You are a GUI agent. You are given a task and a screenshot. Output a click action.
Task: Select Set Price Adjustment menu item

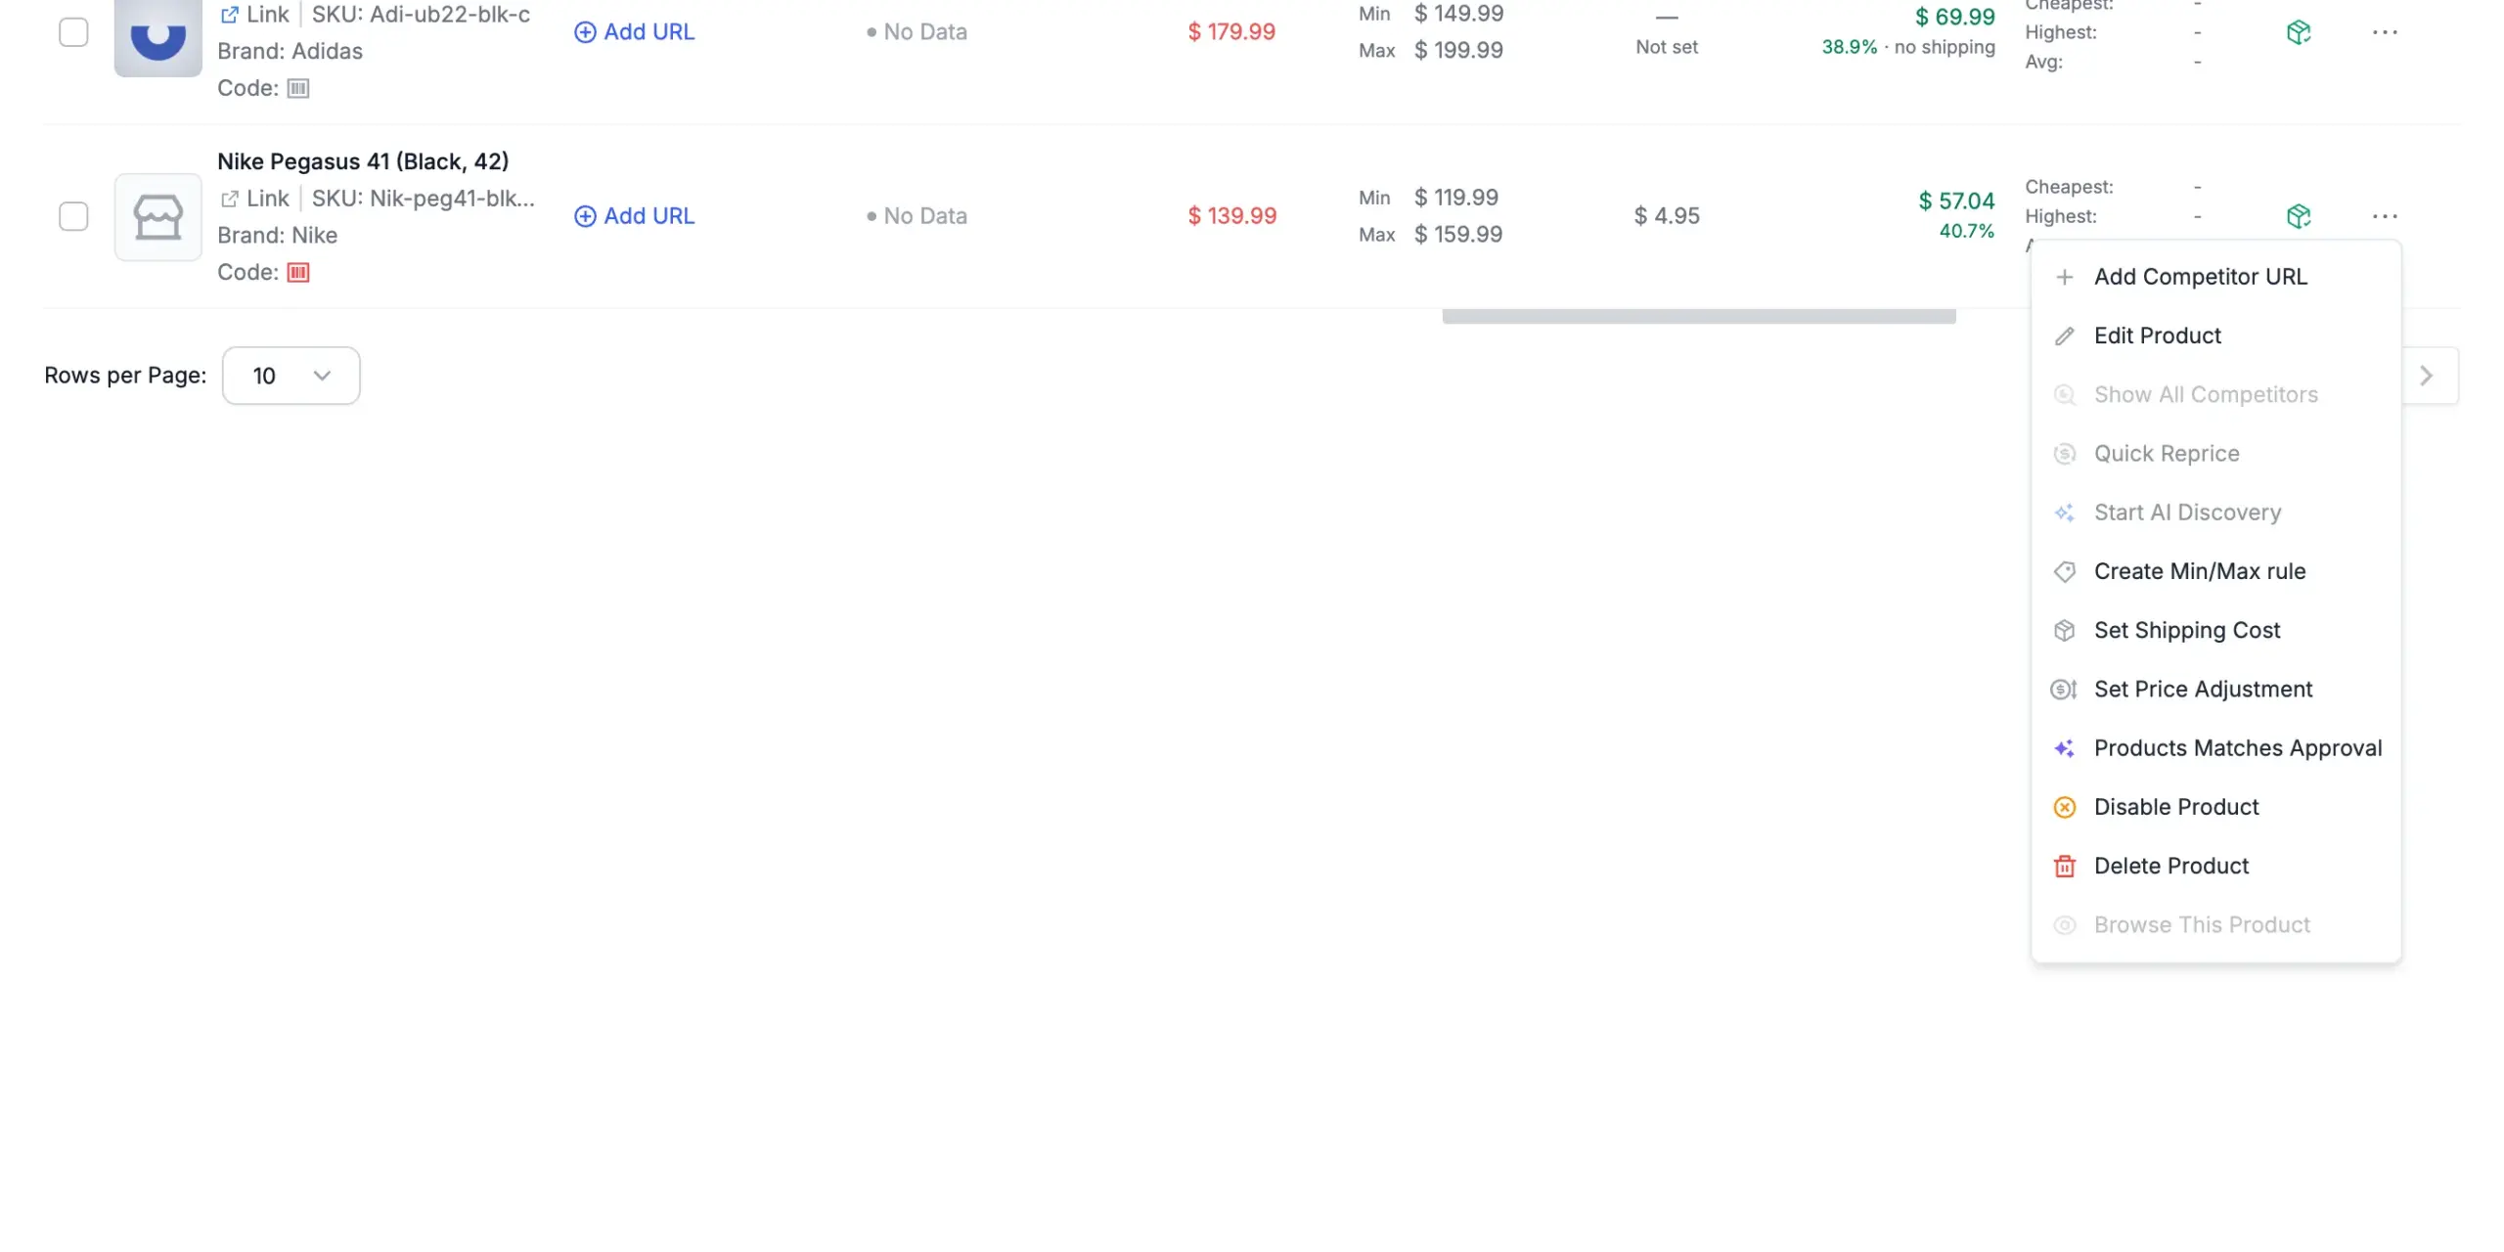[2215, 690]
